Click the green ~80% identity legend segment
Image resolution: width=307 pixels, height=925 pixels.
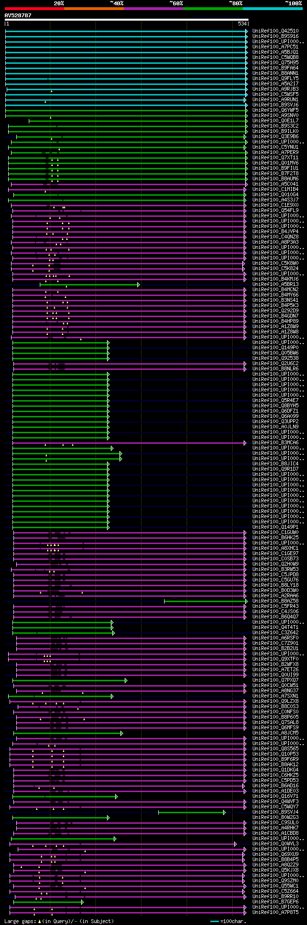(213, 9)
